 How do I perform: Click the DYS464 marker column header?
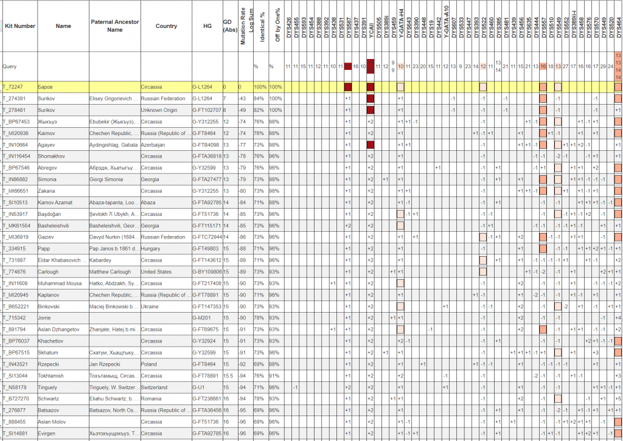(618, 26)
